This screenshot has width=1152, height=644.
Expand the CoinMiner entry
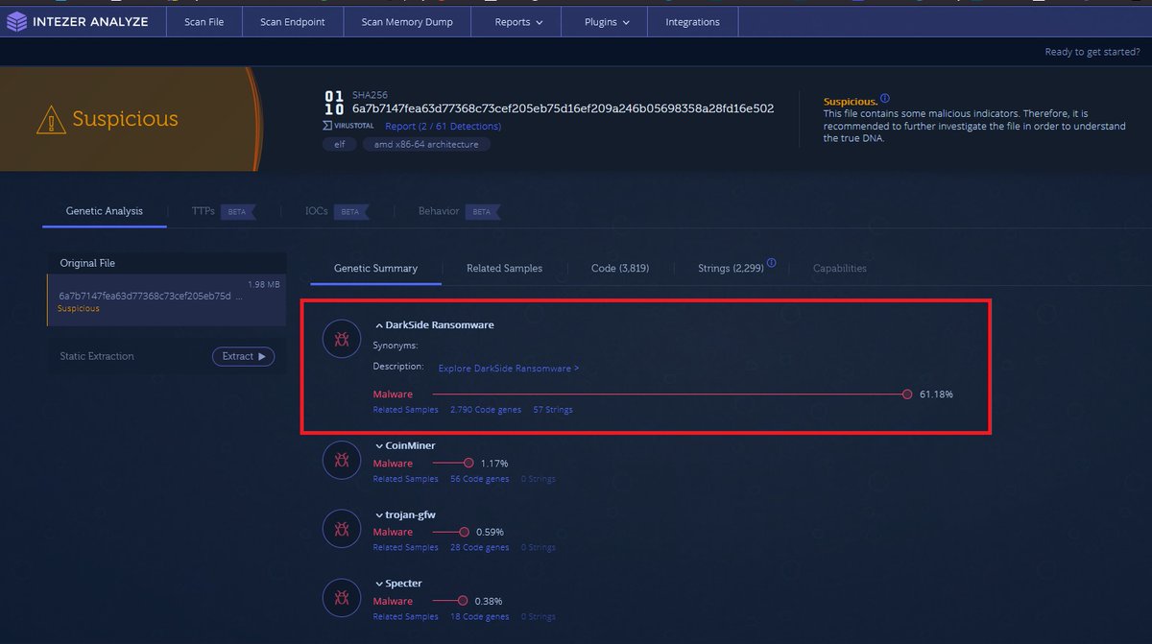point(379,446)
